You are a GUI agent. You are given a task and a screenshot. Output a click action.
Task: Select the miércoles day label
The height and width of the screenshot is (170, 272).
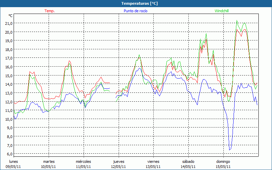tap(83, 161)
